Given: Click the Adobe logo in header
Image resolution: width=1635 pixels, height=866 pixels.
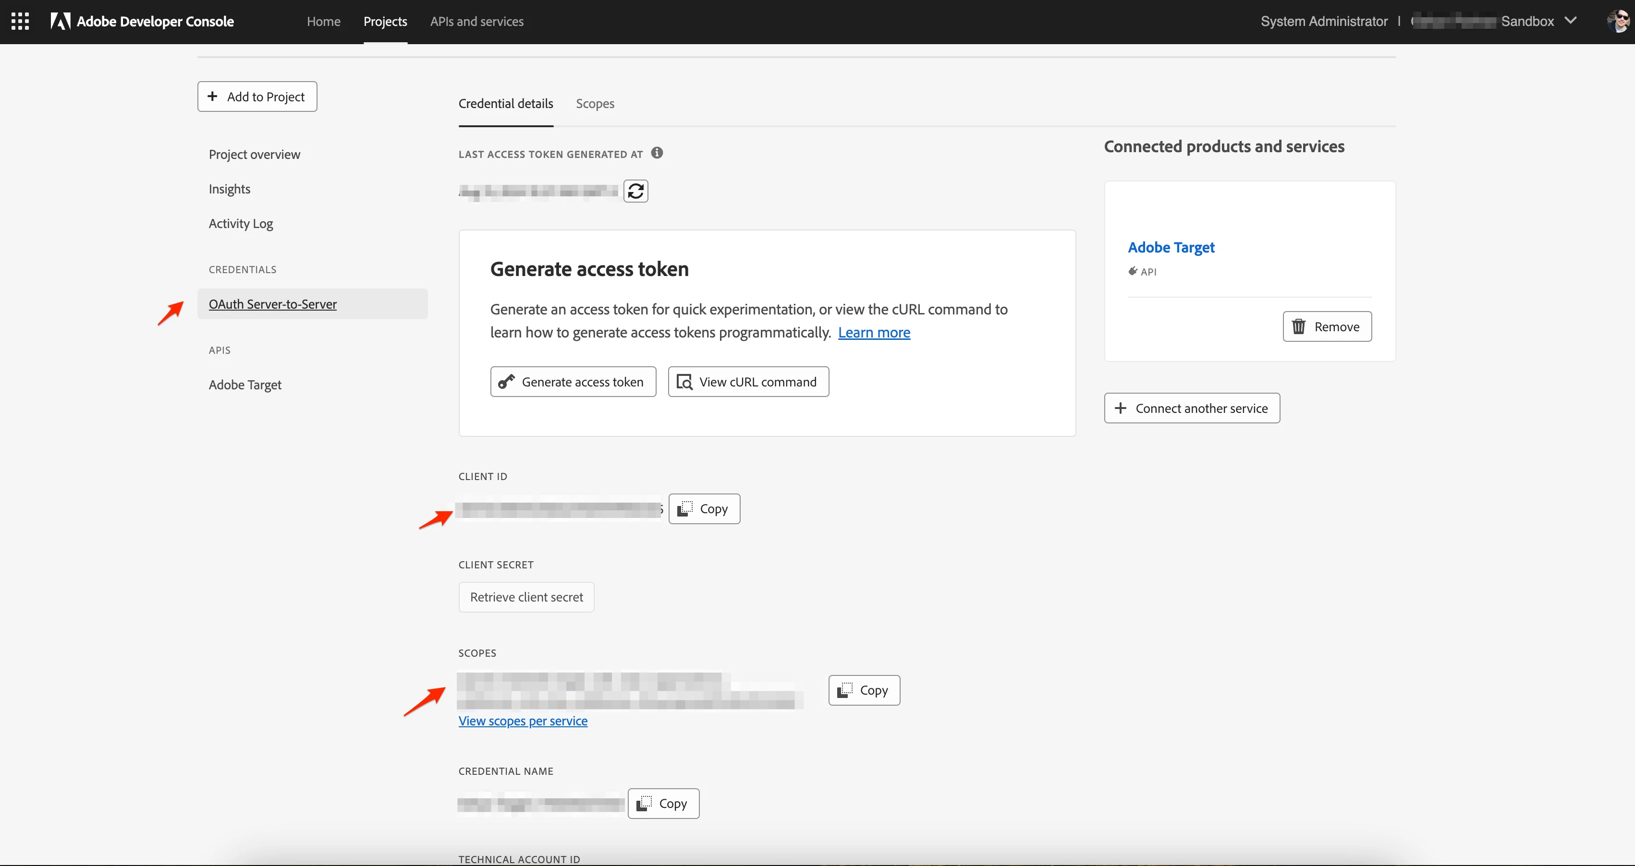Looking at the screenshot, I should (x=61, y=22).
